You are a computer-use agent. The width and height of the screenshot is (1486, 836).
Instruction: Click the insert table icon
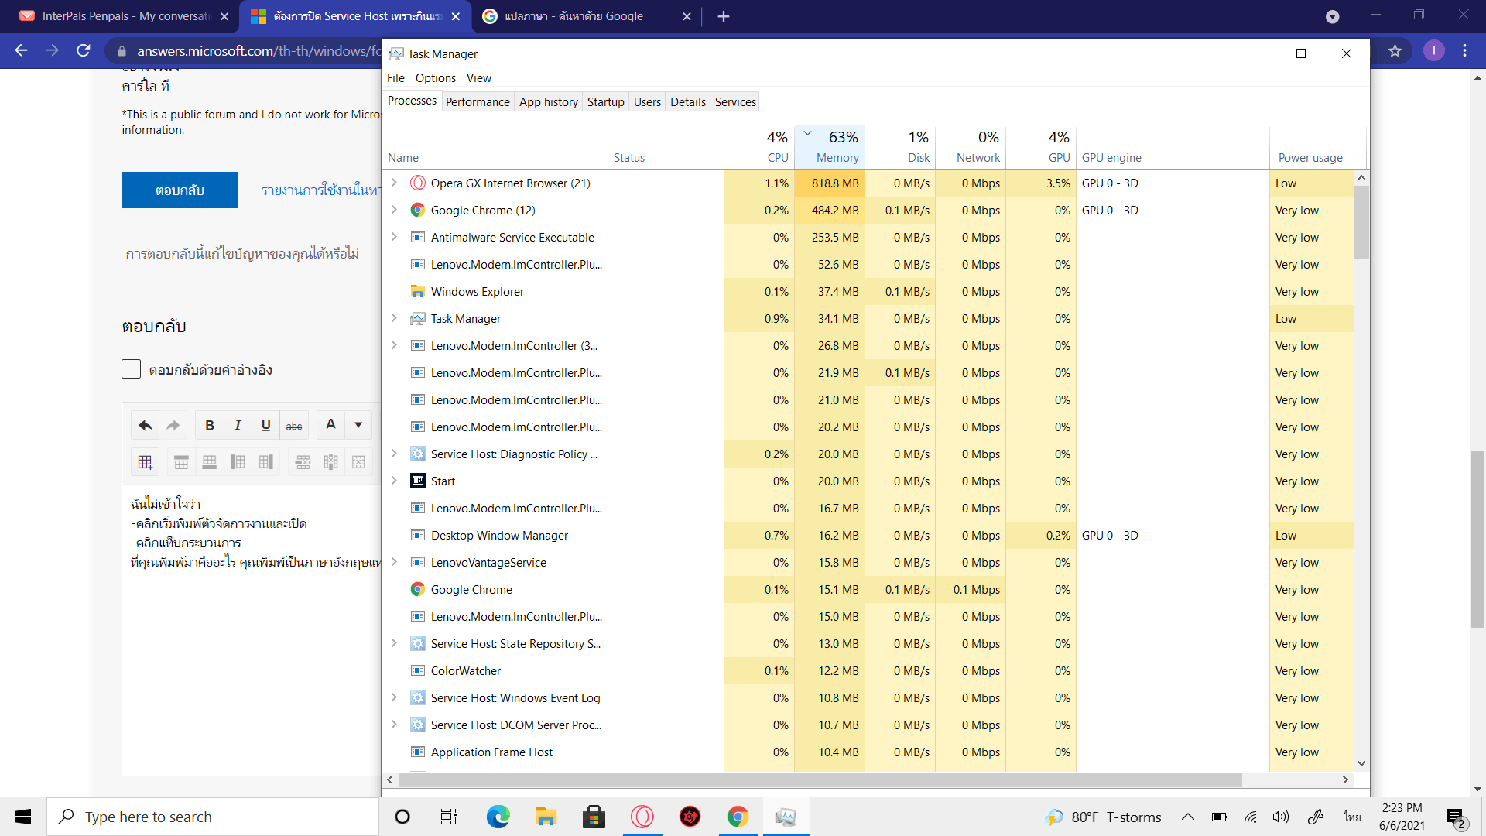pyautogui.click(x=145, y=462)
